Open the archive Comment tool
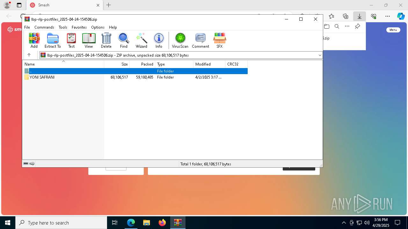408x229 pixels. [x=200, y=40]
